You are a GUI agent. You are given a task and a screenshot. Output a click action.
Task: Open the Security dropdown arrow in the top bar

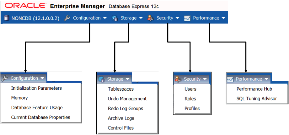tap(177, 18)
